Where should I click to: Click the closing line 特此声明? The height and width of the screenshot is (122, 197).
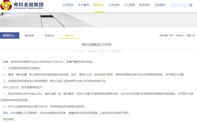click(x=9, y=119)
